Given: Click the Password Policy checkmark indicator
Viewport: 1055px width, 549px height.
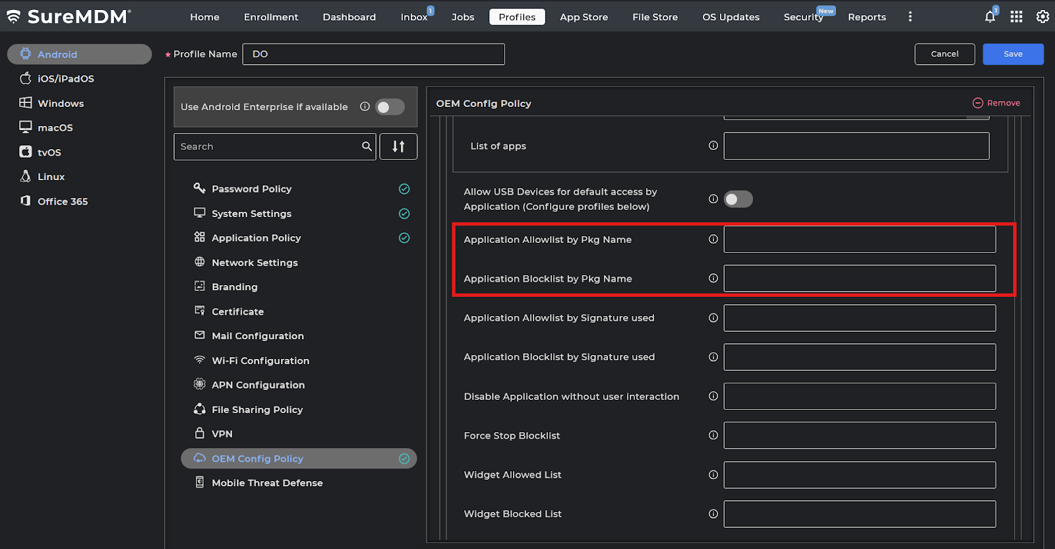Looking at the screenshot, I should 404,189.
